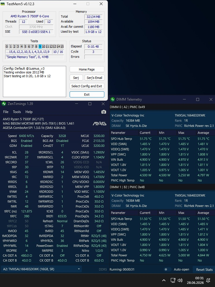The height and width of the screenshot is (287, 215).
Task: Click the 6400 MT/s speed value
Action: [27, 136]
